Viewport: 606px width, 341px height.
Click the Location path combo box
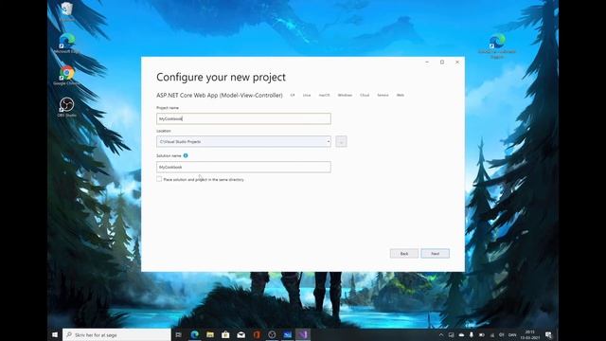coord(243,141)
